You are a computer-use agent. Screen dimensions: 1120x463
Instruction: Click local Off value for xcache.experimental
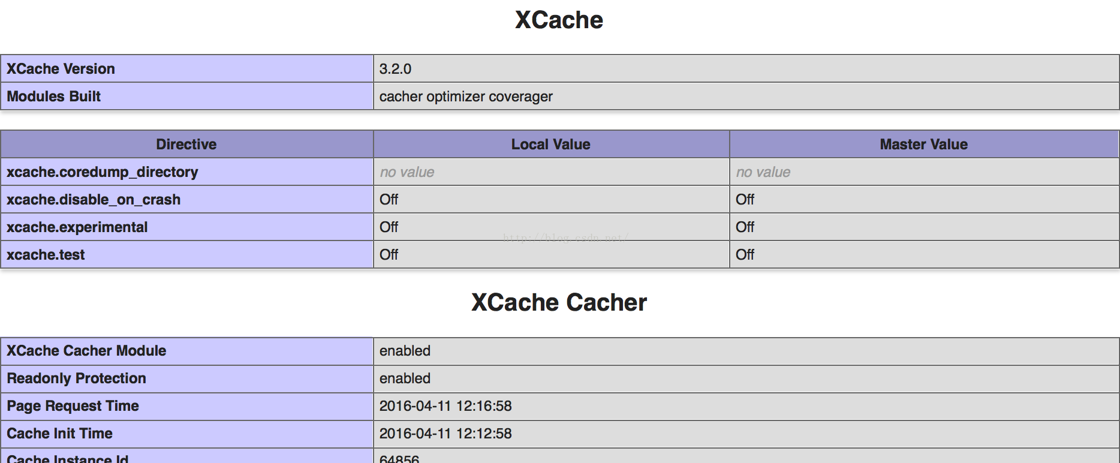point(389,227)
